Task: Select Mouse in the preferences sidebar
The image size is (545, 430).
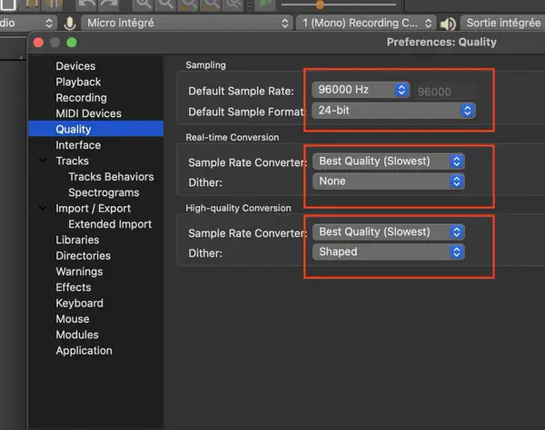Action: click(x=73, y=319)
